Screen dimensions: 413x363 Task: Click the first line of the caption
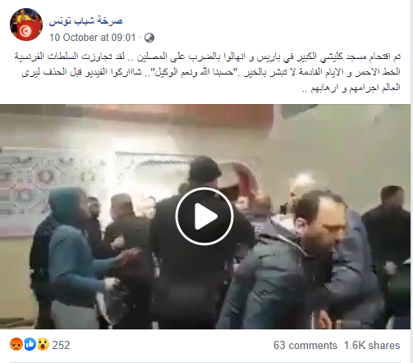208,57
